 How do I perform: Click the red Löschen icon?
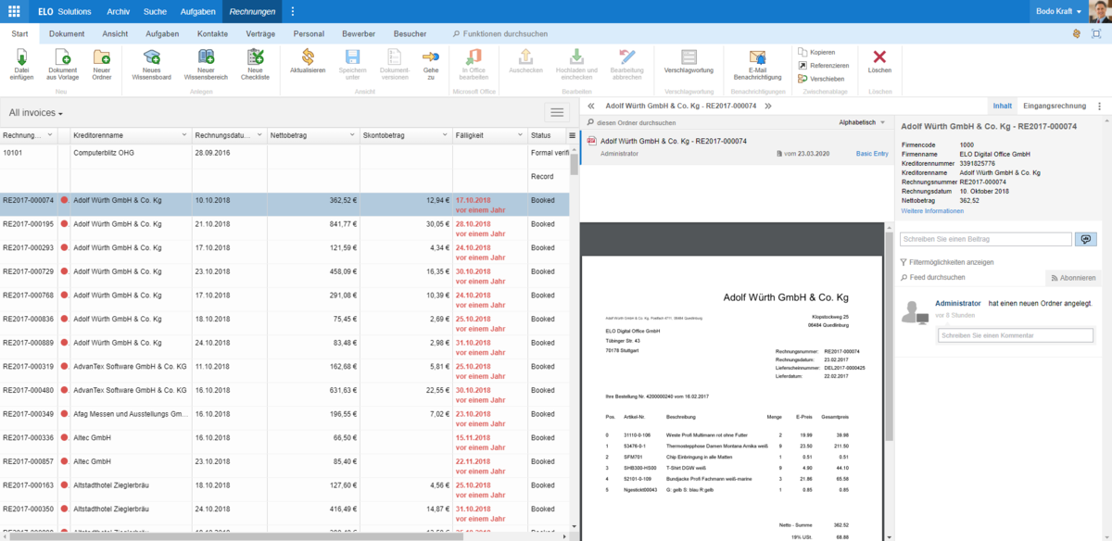pyautogui.click(x=879, y=57)
